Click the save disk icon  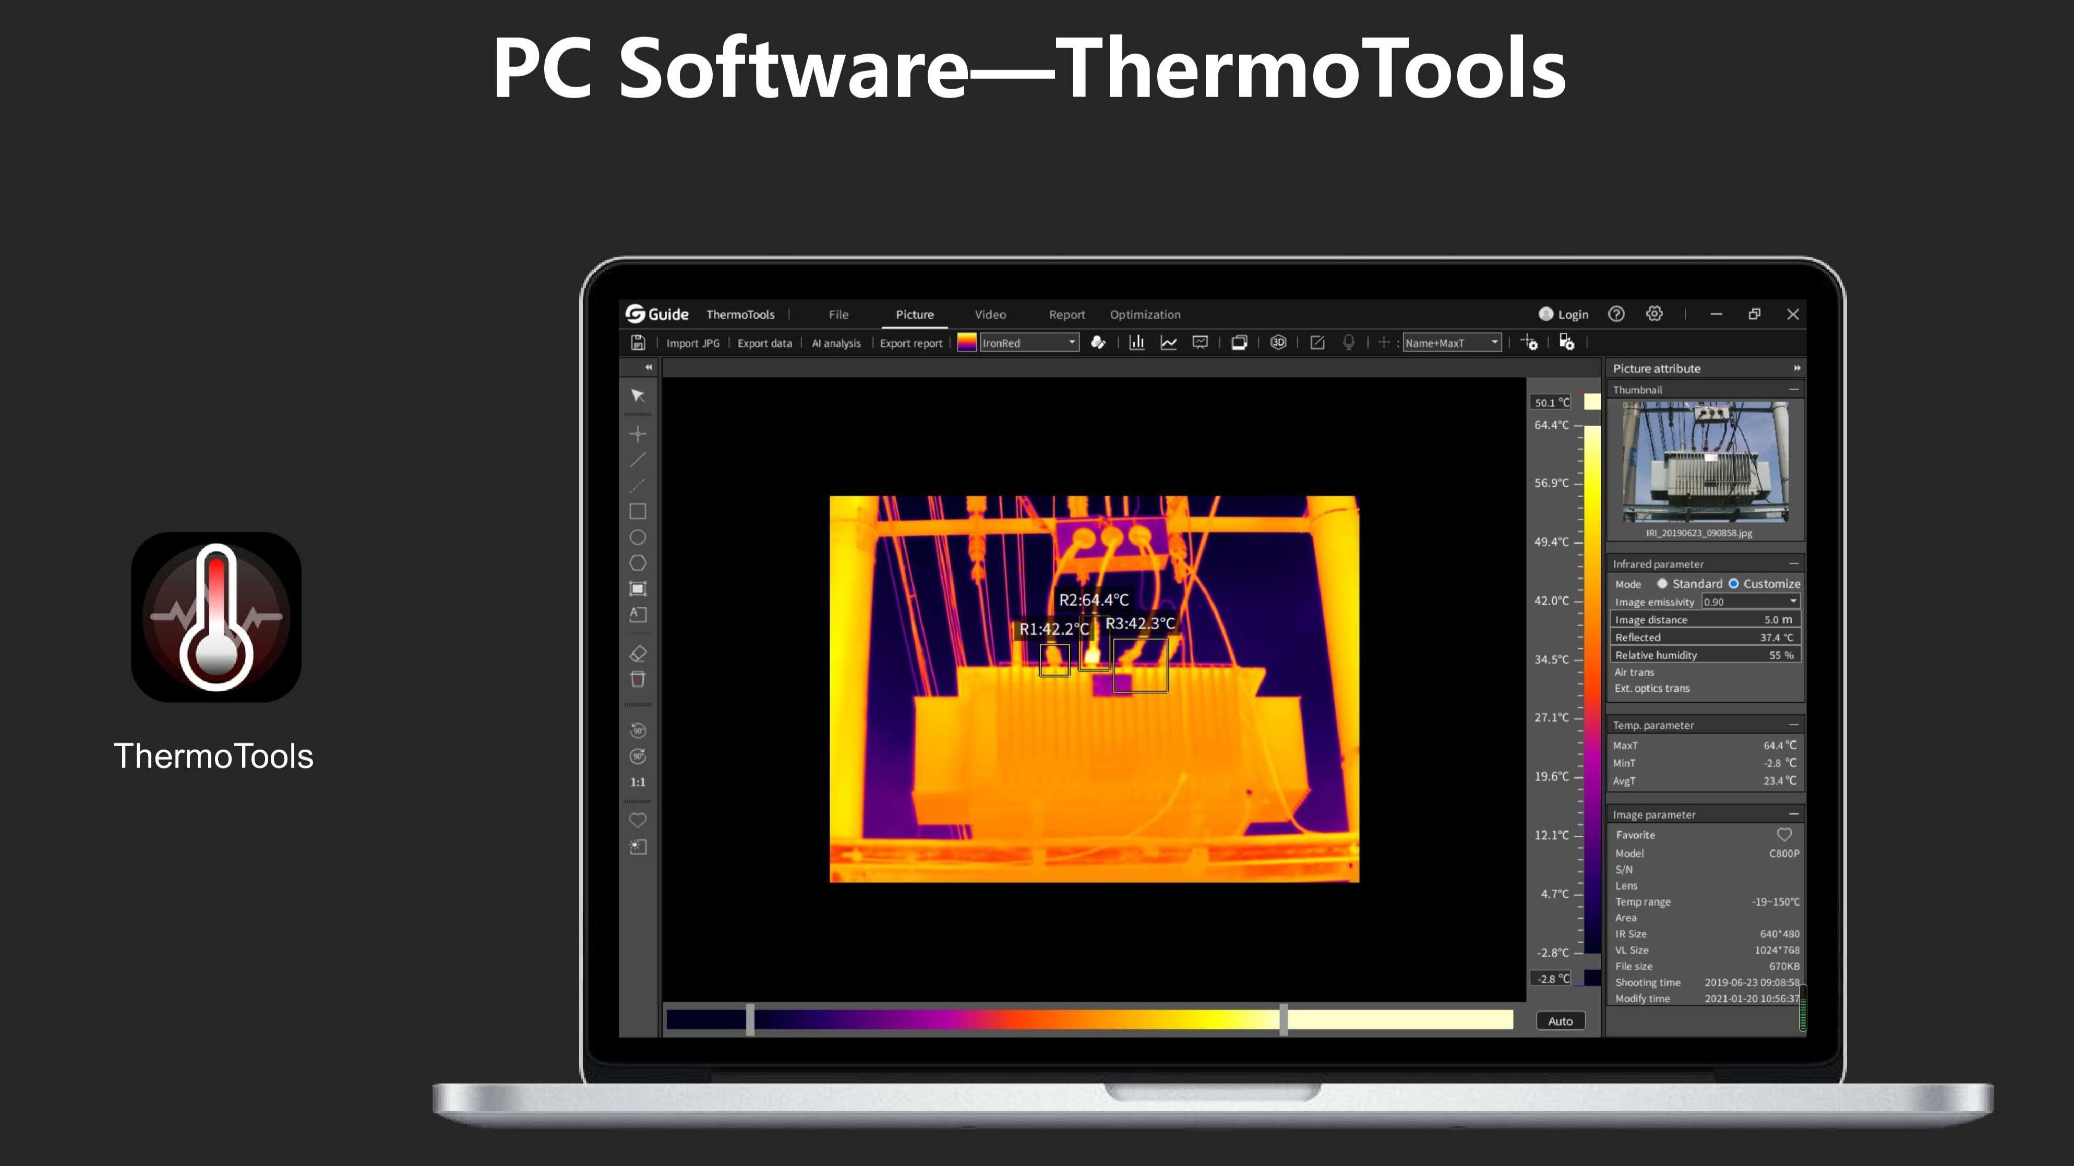(x=638, y=343)
